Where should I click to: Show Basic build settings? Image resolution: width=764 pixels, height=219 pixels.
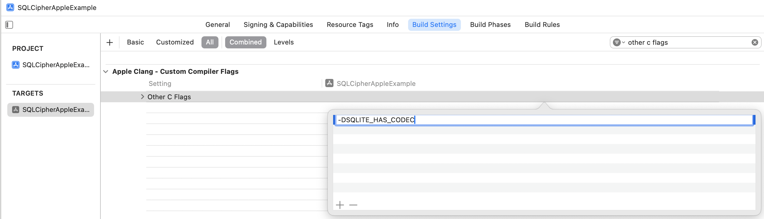click(x=135, y=42)
